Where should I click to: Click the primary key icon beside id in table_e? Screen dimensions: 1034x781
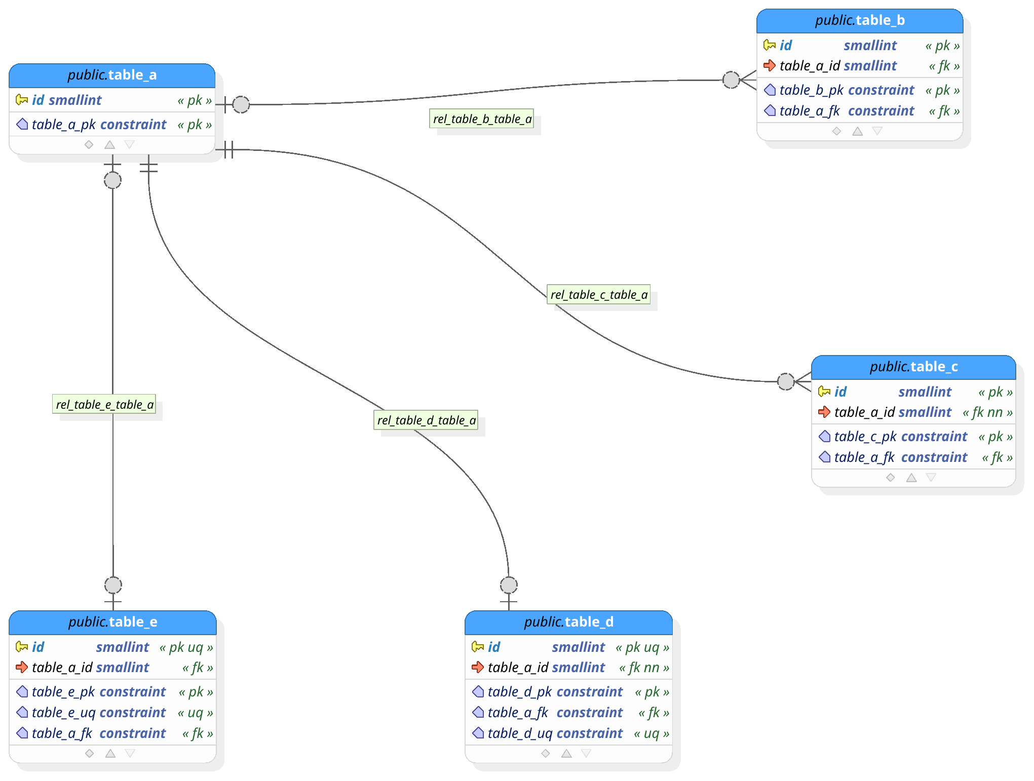[x=21, y=647]
